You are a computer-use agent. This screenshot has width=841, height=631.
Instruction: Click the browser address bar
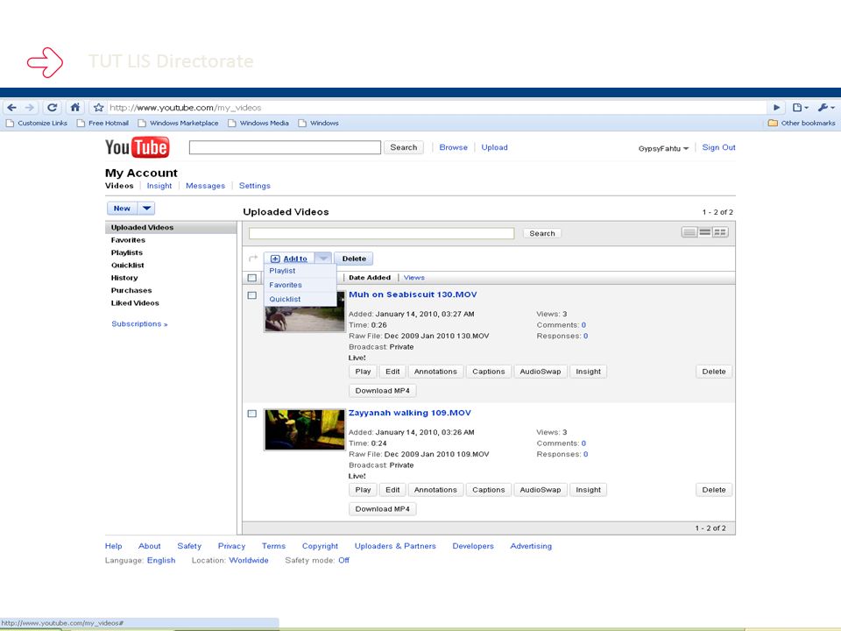[x=436, y=108]
